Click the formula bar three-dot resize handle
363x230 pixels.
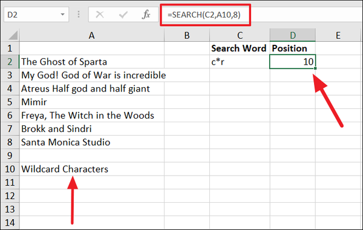point(79,15)
